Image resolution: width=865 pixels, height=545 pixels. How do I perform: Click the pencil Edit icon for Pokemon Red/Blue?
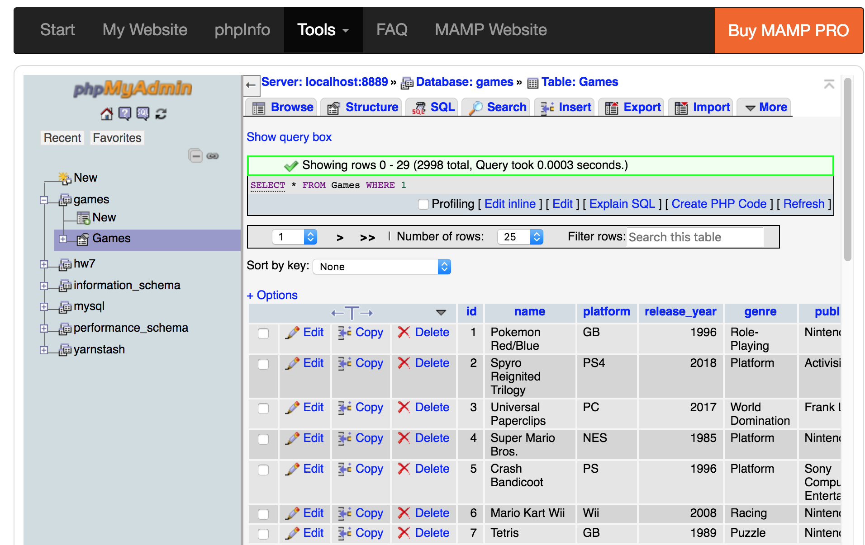pos(293,333)
